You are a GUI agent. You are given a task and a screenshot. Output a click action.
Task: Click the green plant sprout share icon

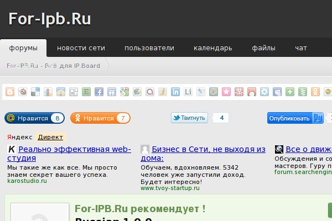click(x=303, y=92)
